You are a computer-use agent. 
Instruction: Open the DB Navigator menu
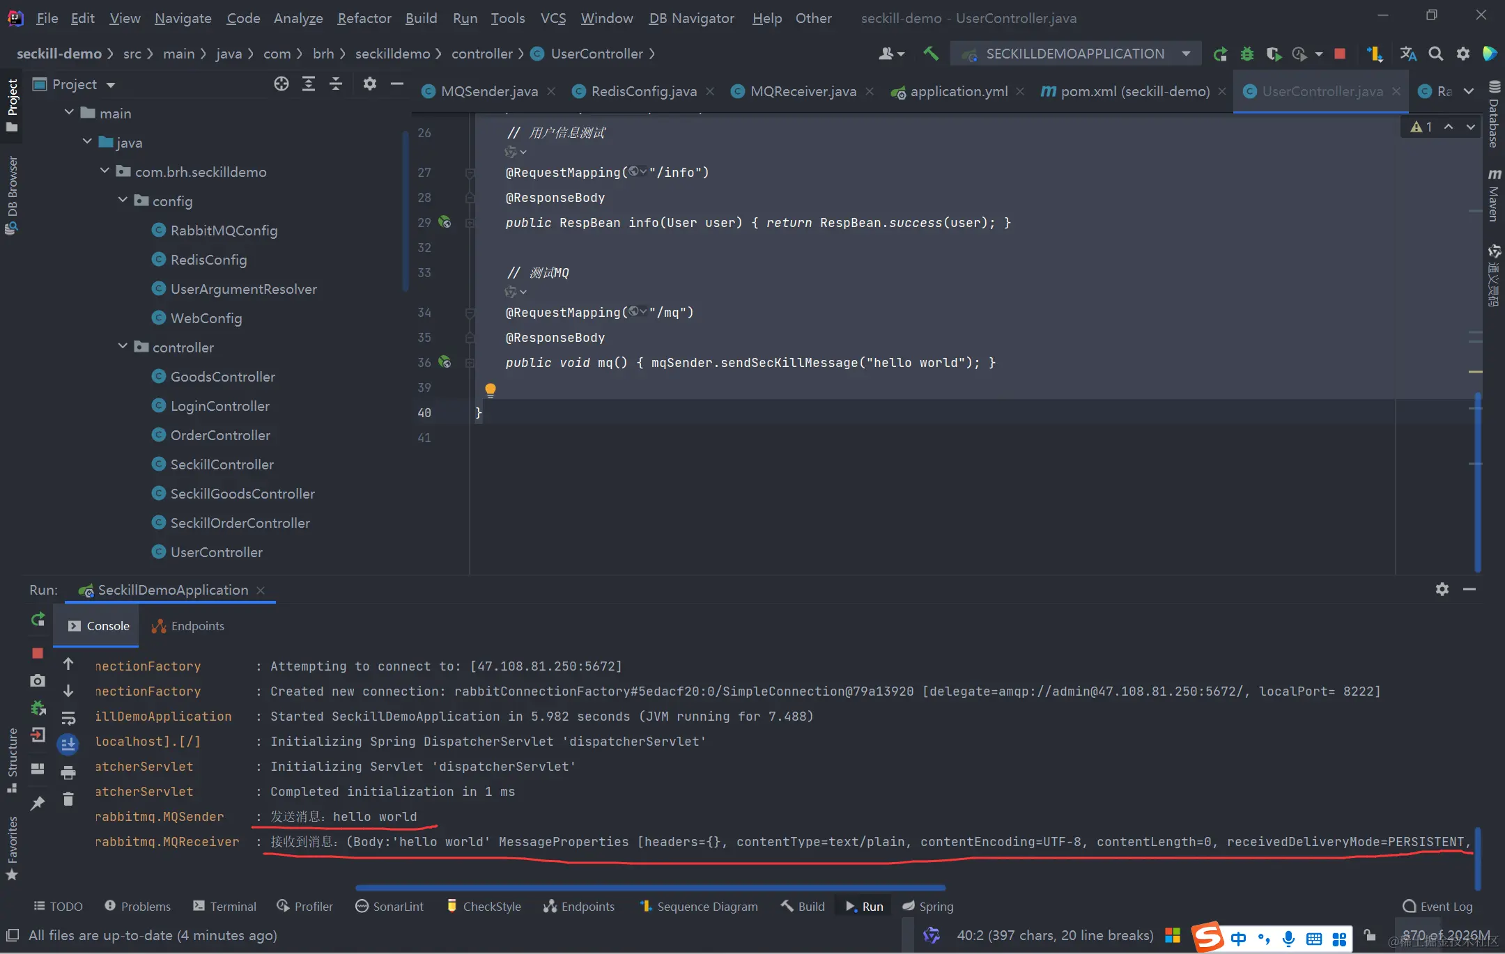pyautogui.click(x=691, y=18)
